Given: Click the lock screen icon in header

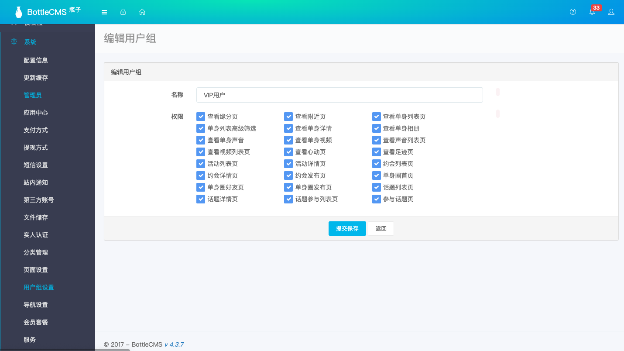Looking at the screenshot, I should (123, 12).
